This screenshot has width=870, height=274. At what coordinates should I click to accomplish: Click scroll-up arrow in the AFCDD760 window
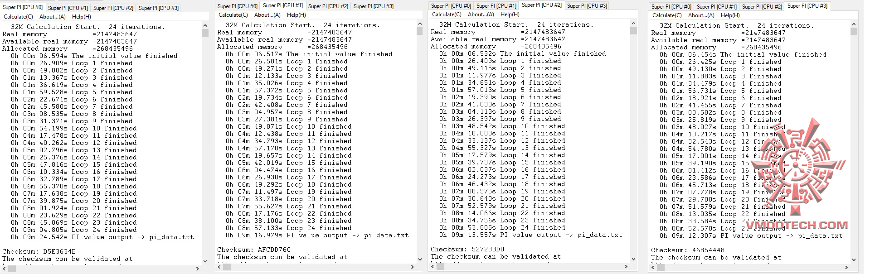tap(419, 24)
